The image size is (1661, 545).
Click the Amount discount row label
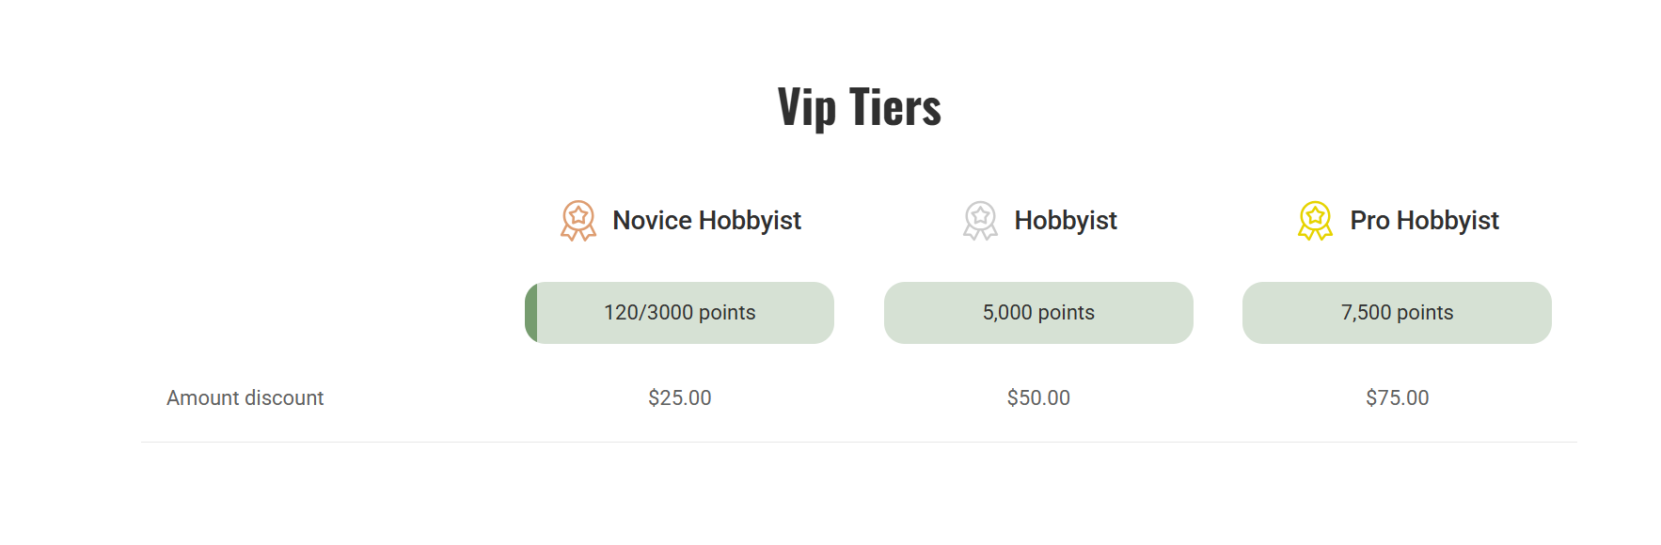point(244,397)
